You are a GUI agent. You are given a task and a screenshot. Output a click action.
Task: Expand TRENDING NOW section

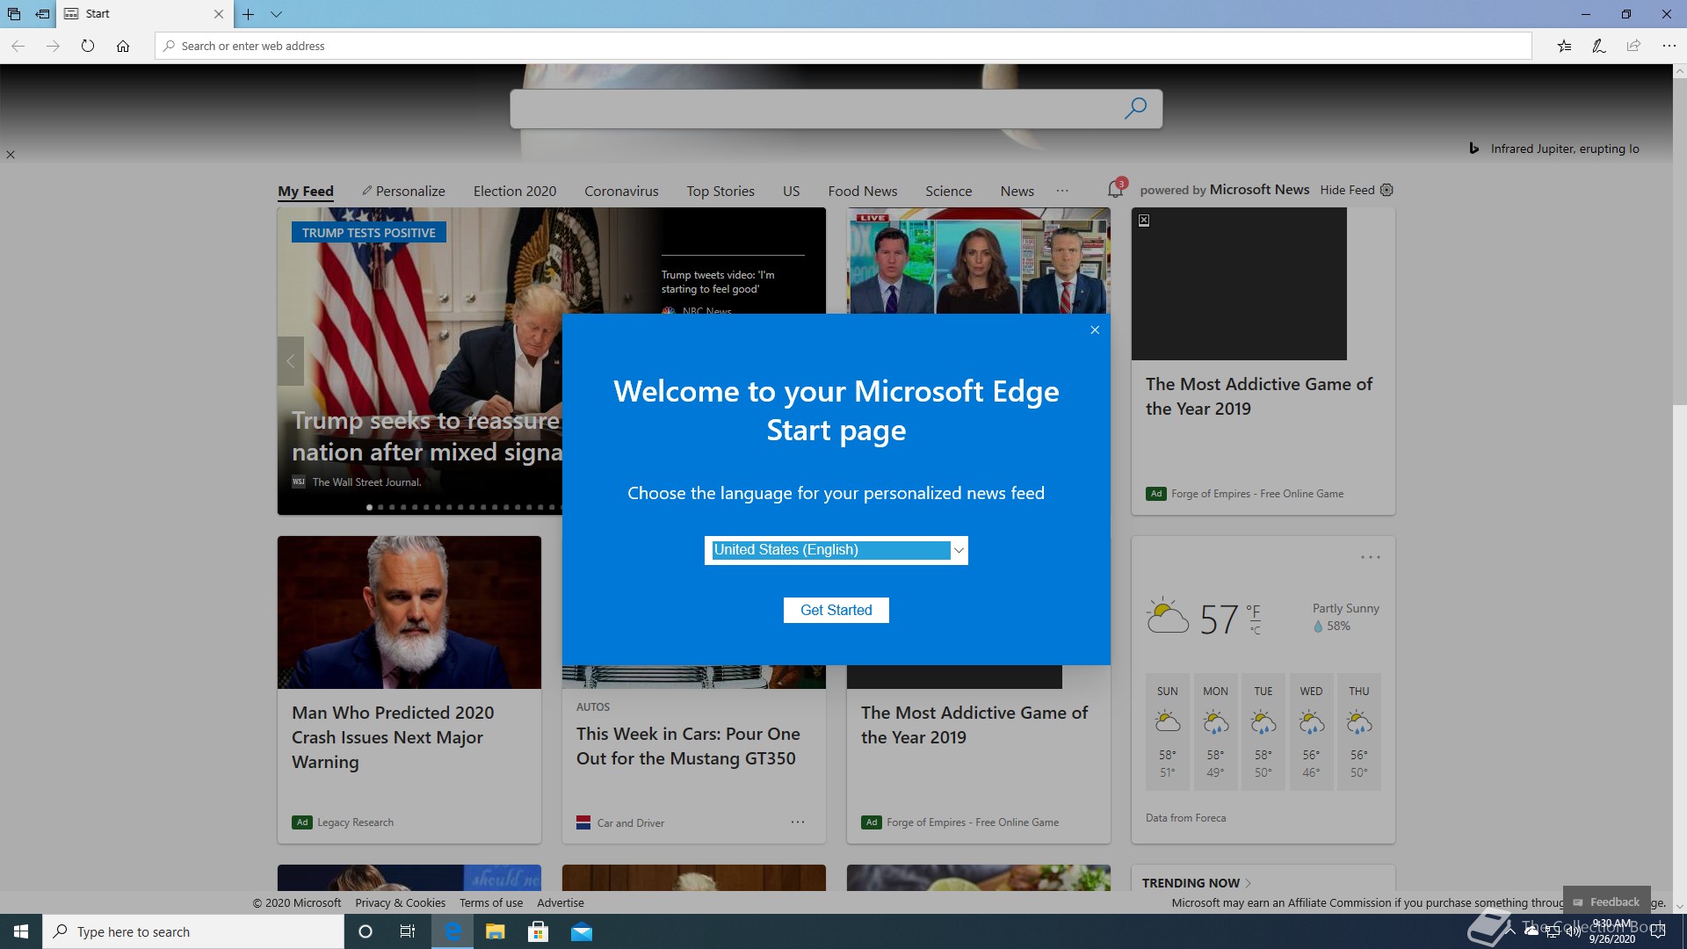[x=1196, y=883]
